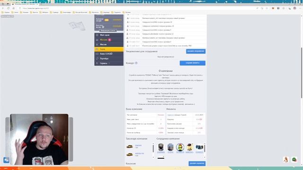Click the yellow top-up link in first balance row
The image size is (303, 170).
click(x=117, y=20)
